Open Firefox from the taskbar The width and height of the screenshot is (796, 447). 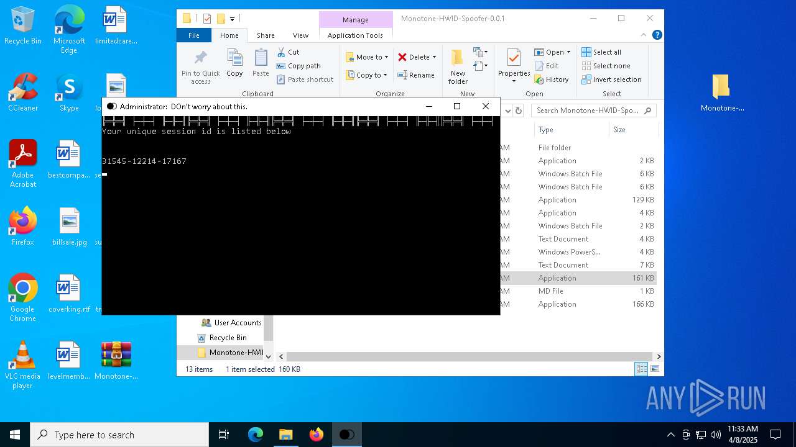pos(317,435)
